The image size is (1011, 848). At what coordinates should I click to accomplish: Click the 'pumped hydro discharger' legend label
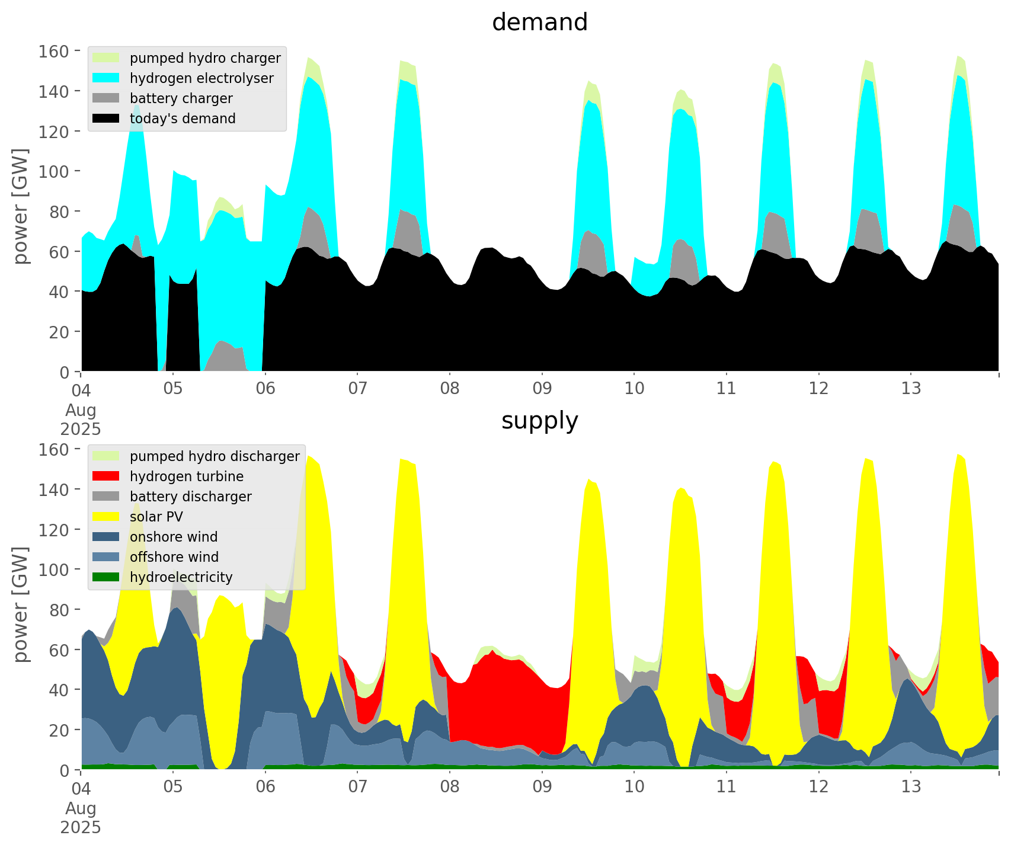coord(215,456)
